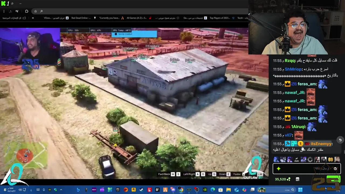Viewport: 345px width, 194px height.
Task: Open the VDow video download bookmark
Action: coord(56,18)
